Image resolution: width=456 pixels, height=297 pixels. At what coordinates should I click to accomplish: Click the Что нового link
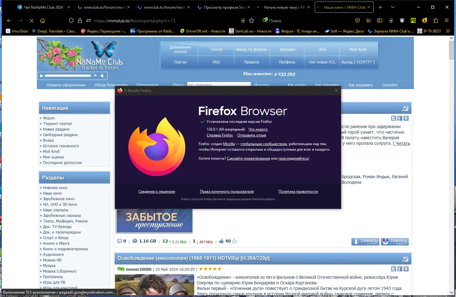coord(258,129)
